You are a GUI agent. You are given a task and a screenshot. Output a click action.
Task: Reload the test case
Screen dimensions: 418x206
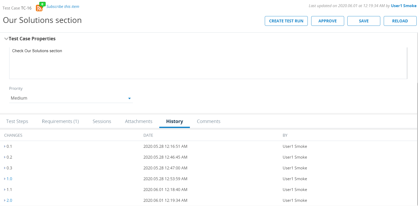tap(400, 21)
